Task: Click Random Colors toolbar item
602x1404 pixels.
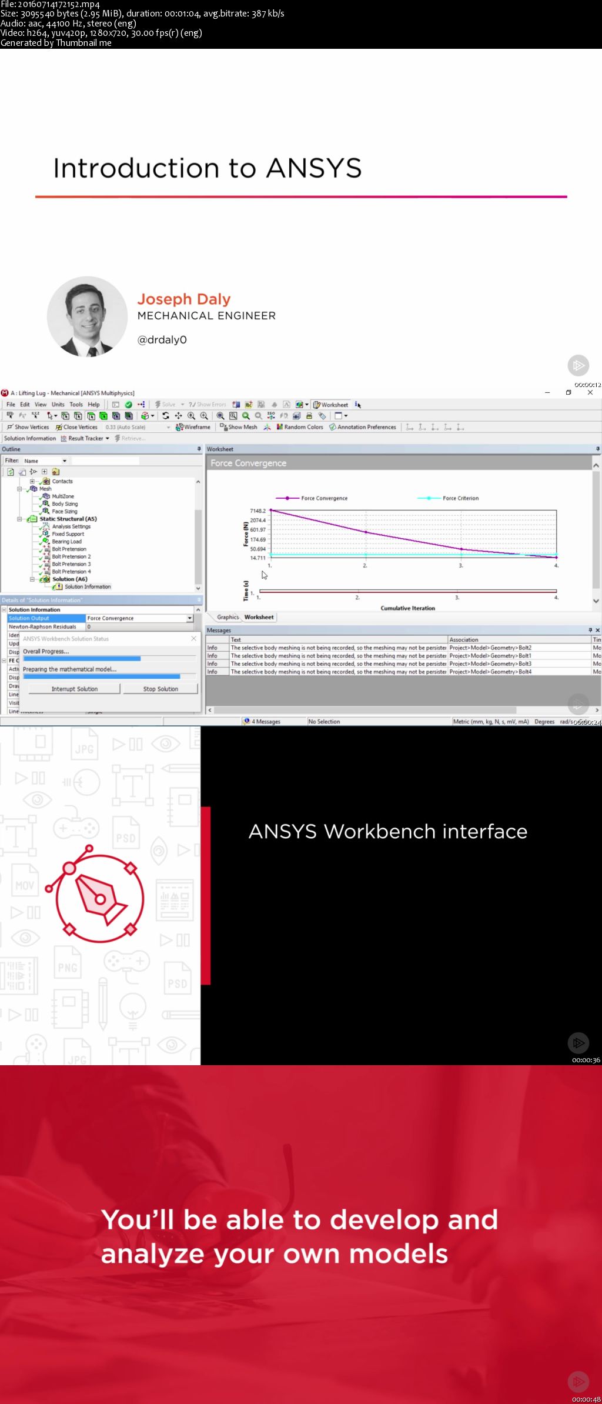Action: [300, 427]
